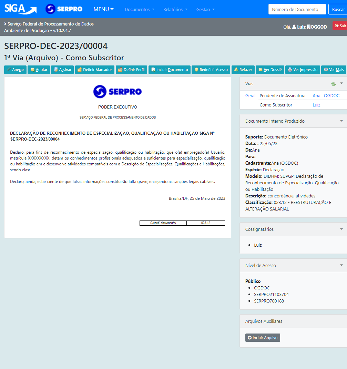Open the MENU dropdown
This screenshot has height=369, width=347.
(x=103, y=9)
